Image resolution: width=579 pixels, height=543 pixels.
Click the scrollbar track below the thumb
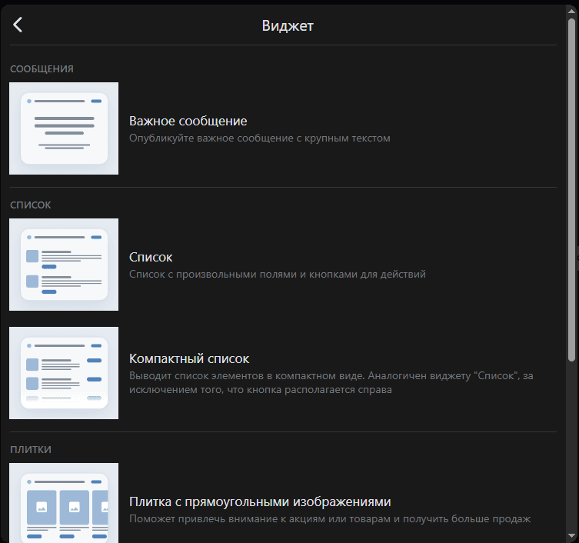tap(571, 446)
